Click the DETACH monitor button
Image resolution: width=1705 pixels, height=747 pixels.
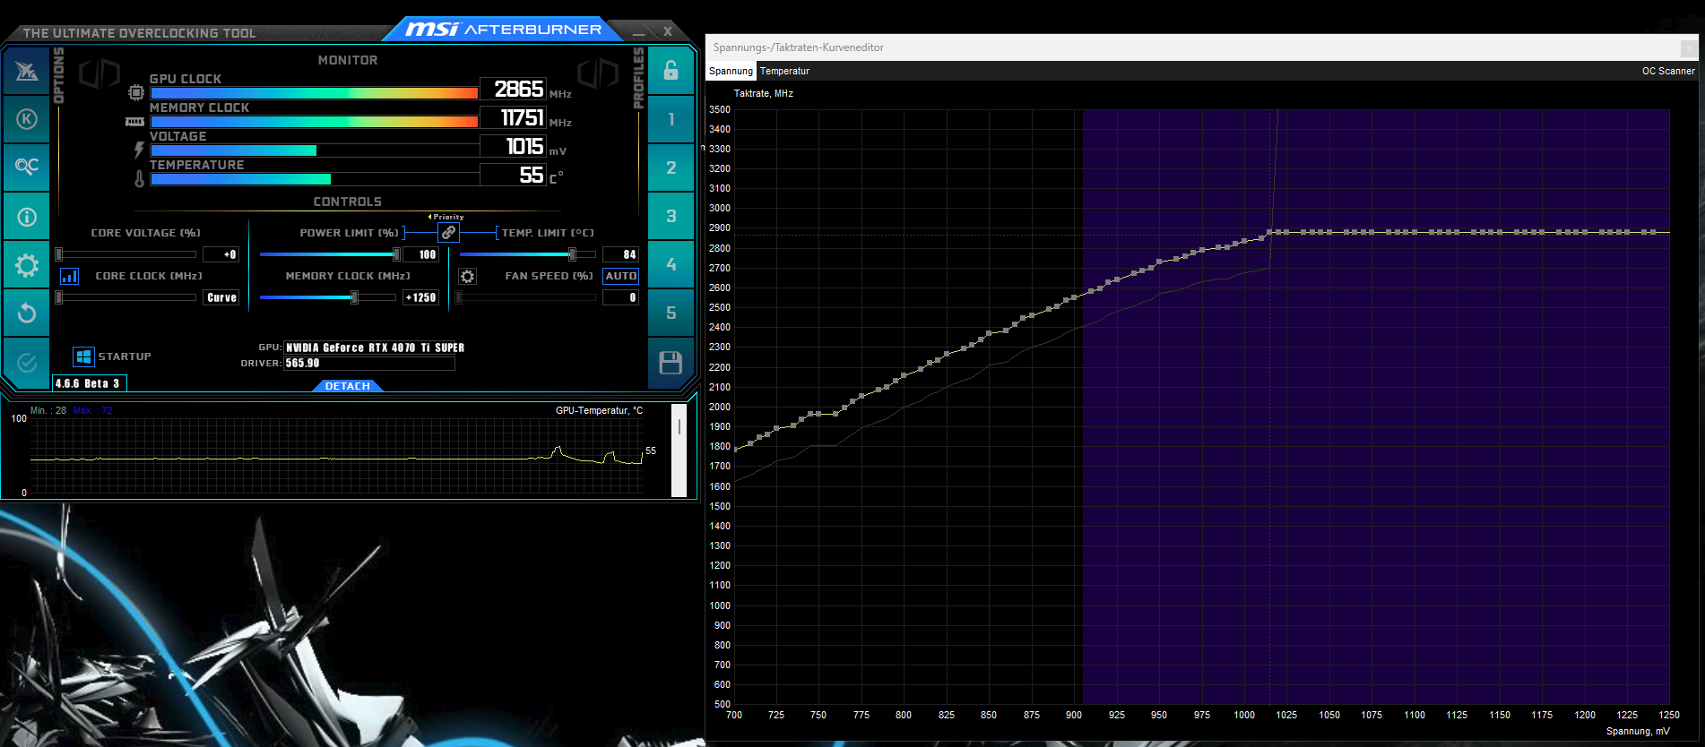[347, 386]
